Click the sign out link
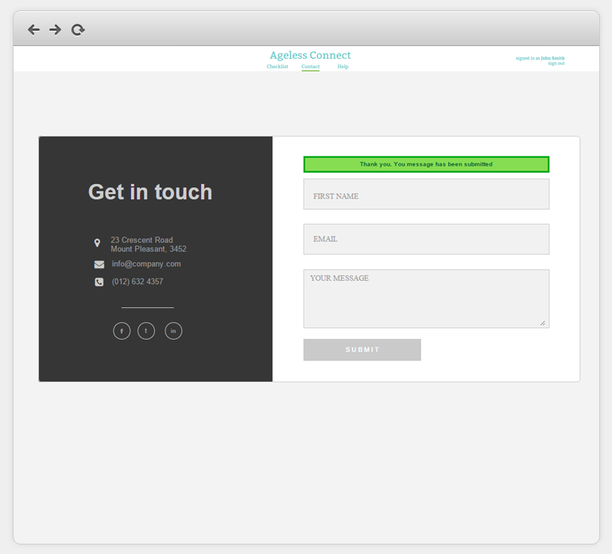The width and height of the screenshot is (612, 554). coord(556,63)
